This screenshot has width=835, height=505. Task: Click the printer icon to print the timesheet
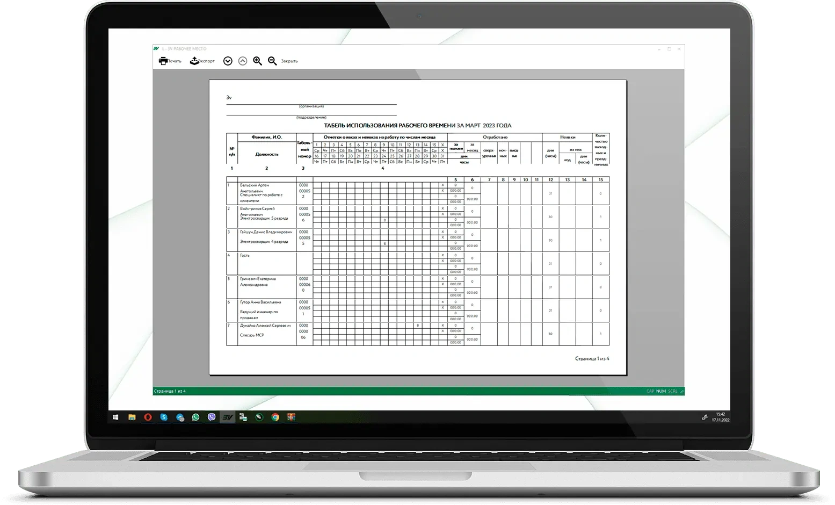point(163,61)
